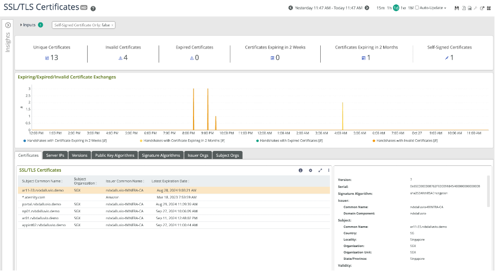
Task: Click Certificates Expiring in 2 Months icon
Action: [x=363, y=58]
